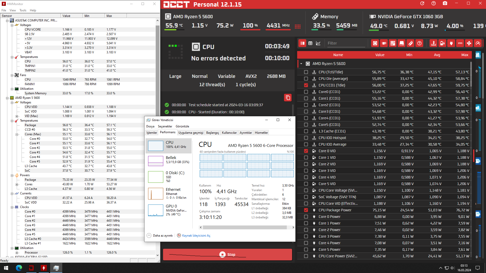Switch sensors to table view icon
The height and width of the screenshot is (273, 486).
(x=310, y=43)
